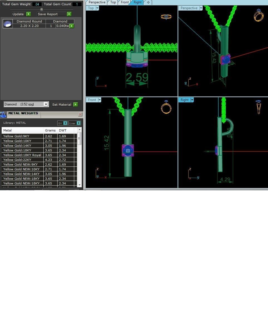Click the Metal Weights scale icon

tap(3, 115)
